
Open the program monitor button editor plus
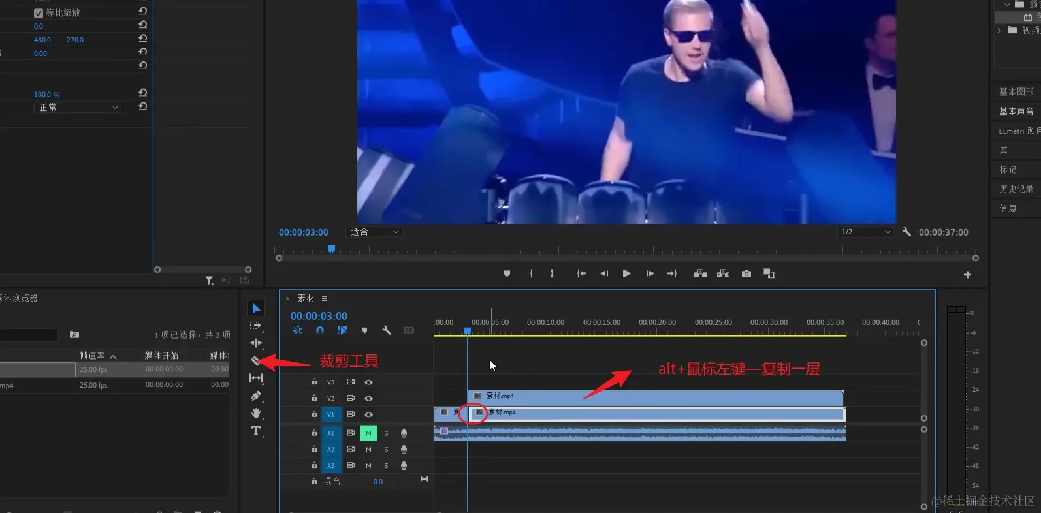coord(967,275)
